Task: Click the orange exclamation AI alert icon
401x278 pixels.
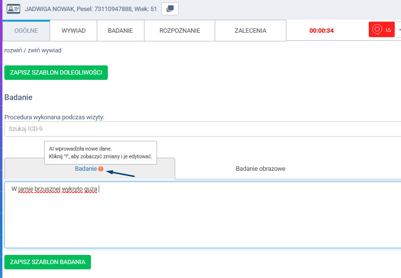Action: (x=101, y=169)
